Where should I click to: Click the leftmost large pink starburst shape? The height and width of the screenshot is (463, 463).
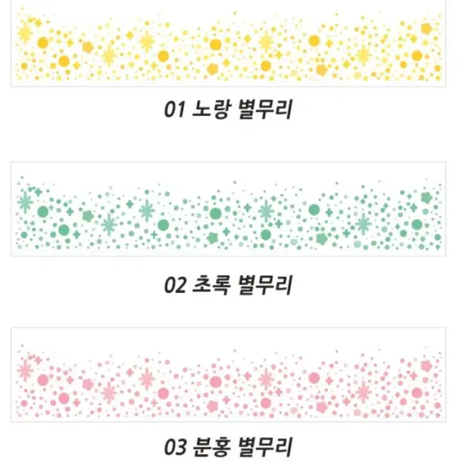pos(25,370)
